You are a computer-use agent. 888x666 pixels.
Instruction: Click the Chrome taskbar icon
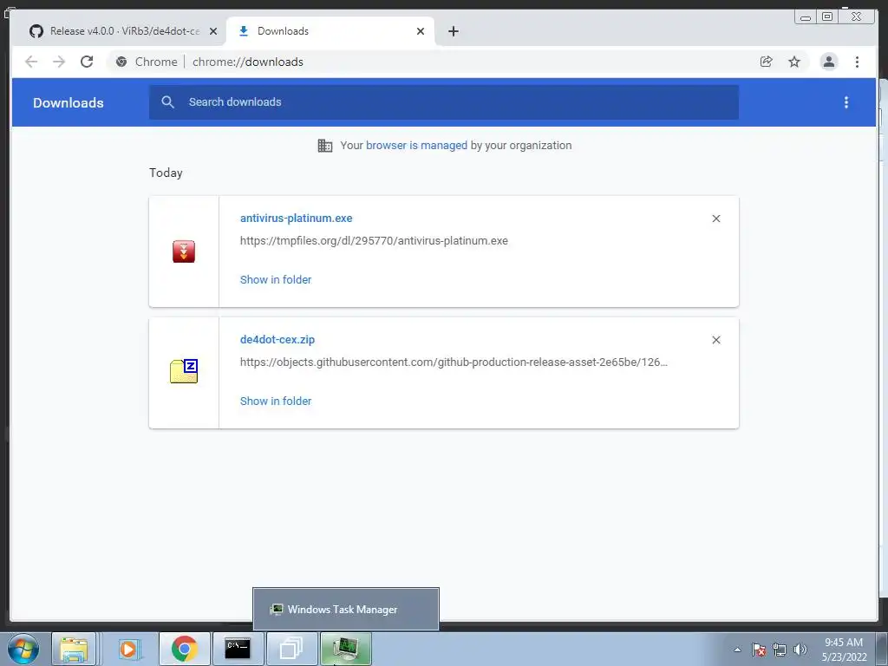[x=185, y=649]
